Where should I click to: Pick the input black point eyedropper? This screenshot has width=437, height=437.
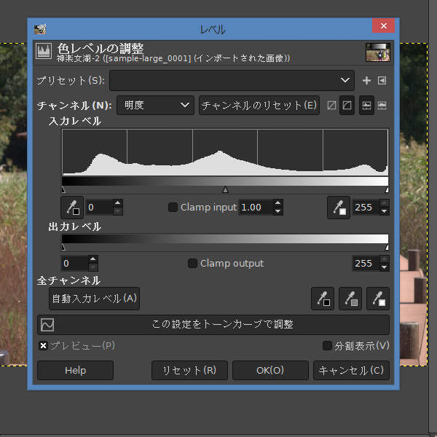point(72,208)
